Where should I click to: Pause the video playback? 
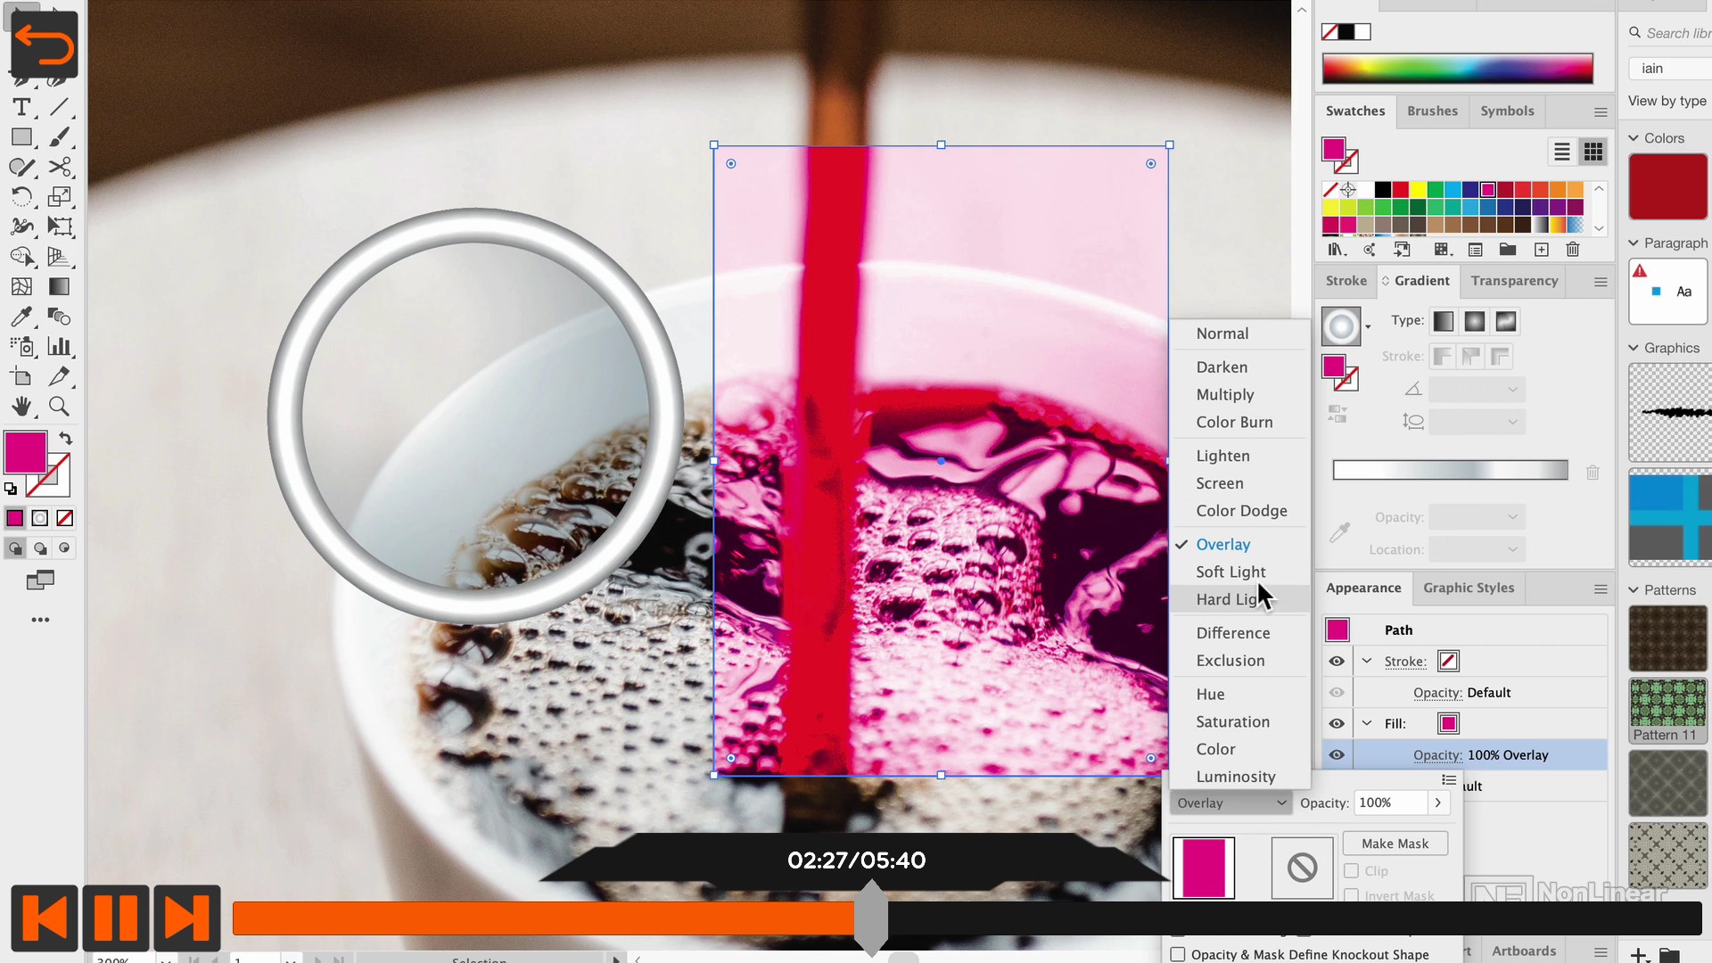[x=115, y=918]
